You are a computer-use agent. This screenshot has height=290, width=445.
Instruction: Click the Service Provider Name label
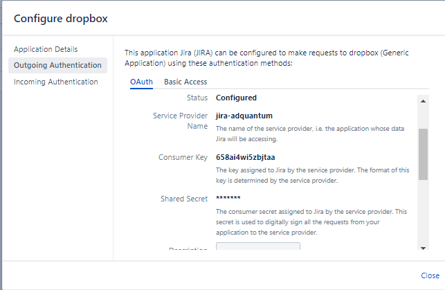click(180, 121)
